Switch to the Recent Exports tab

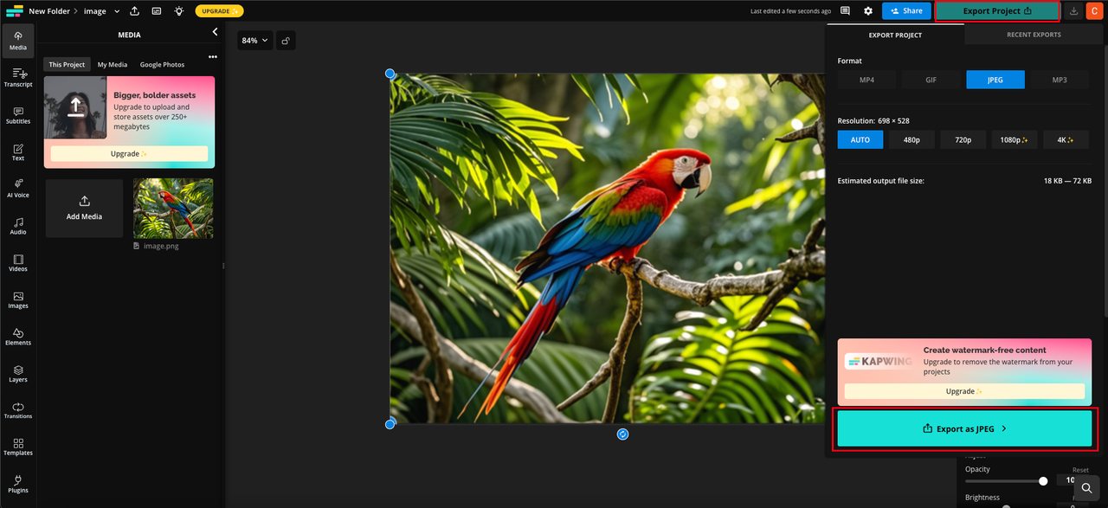click(1034, 35)
